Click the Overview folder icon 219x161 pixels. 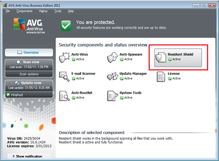click(19, 52)
